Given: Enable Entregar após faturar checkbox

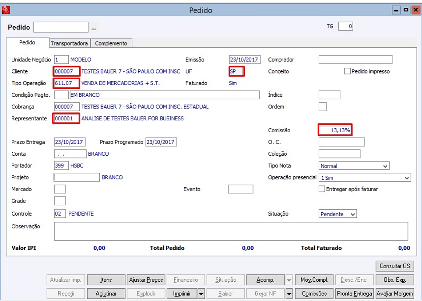Looking at the screenshot, I should click(322, 189).
